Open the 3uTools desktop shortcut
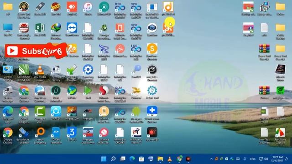The image size is (292, 164). coord(72,134)
